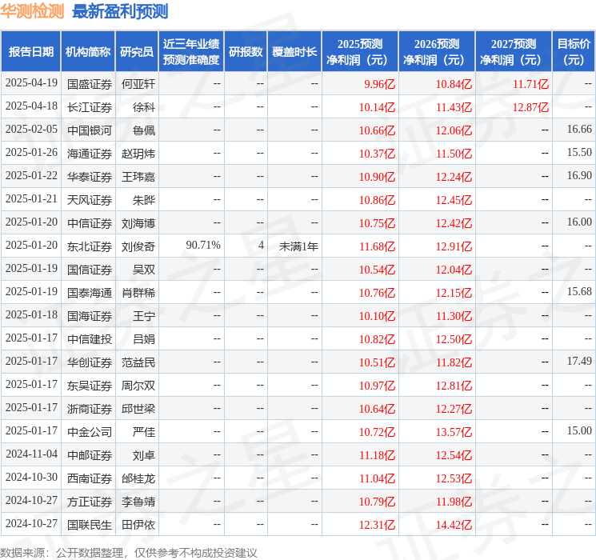Select the 天风证券 institution cell

(x=90, y=200)
